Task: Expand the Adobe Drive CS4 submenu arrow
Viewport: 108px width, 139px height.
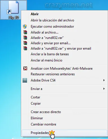Action: pos(104,80)
